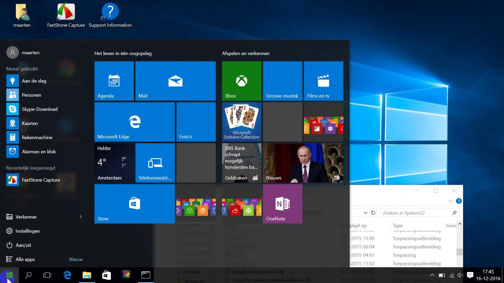This screenshot has height=283, width=504.
Task: Open File Explorer from taskbar
Action: [87, 275]
